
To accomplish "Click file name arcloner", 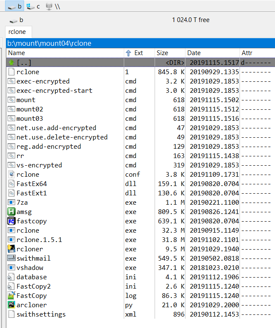I will pyautogui.click(x=32, y=305).
